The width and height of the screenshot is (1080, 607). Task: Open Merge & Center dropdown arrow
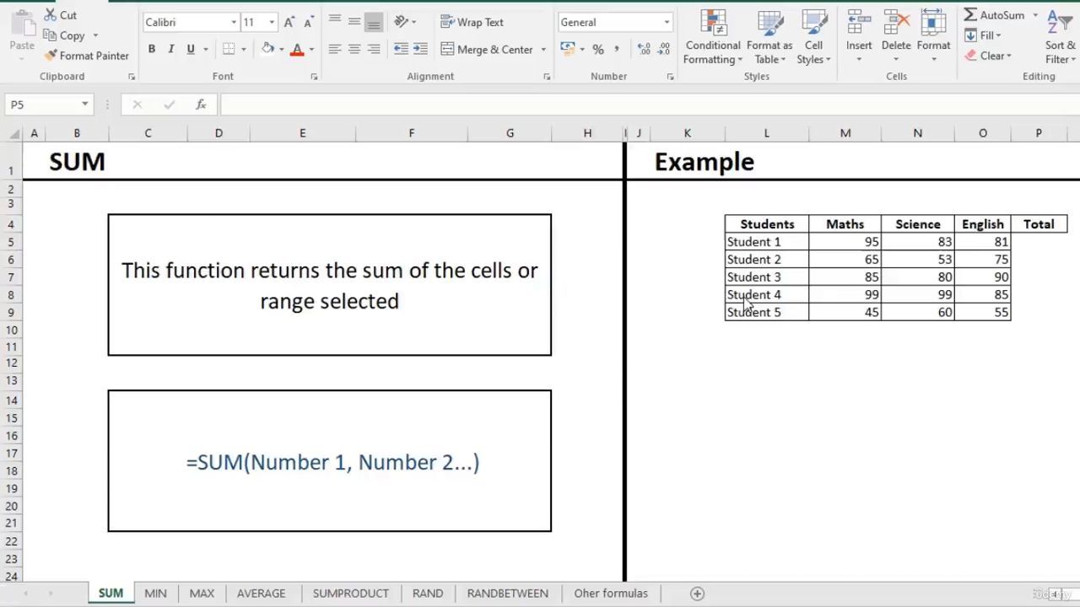coord(543,49)
